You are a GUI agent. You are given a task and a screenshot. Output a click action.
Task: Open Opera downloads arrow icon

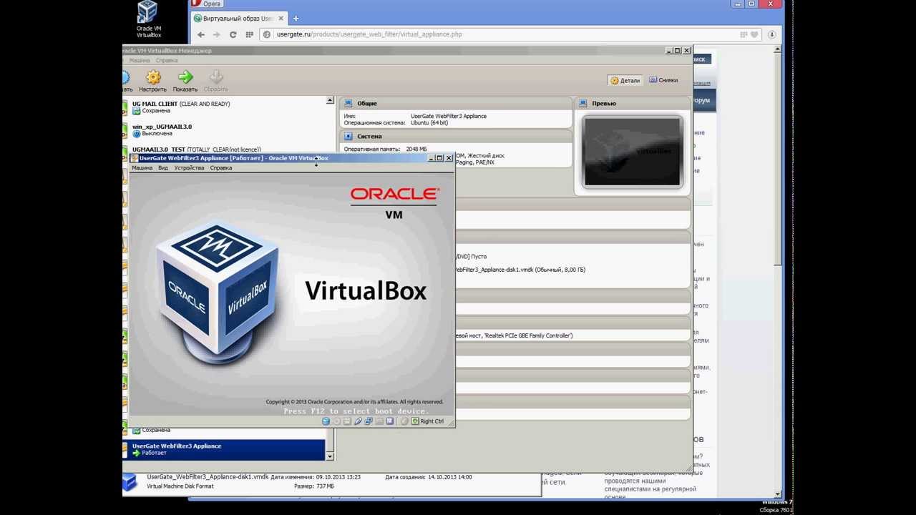tap(772, 34)
